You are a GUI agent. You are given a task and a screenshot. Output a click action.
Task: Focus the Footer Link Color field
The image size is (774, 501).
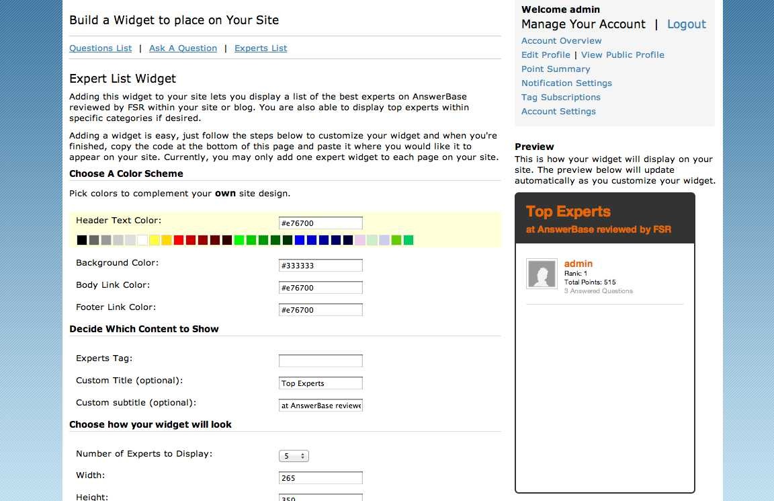click(x=320, y=310)
